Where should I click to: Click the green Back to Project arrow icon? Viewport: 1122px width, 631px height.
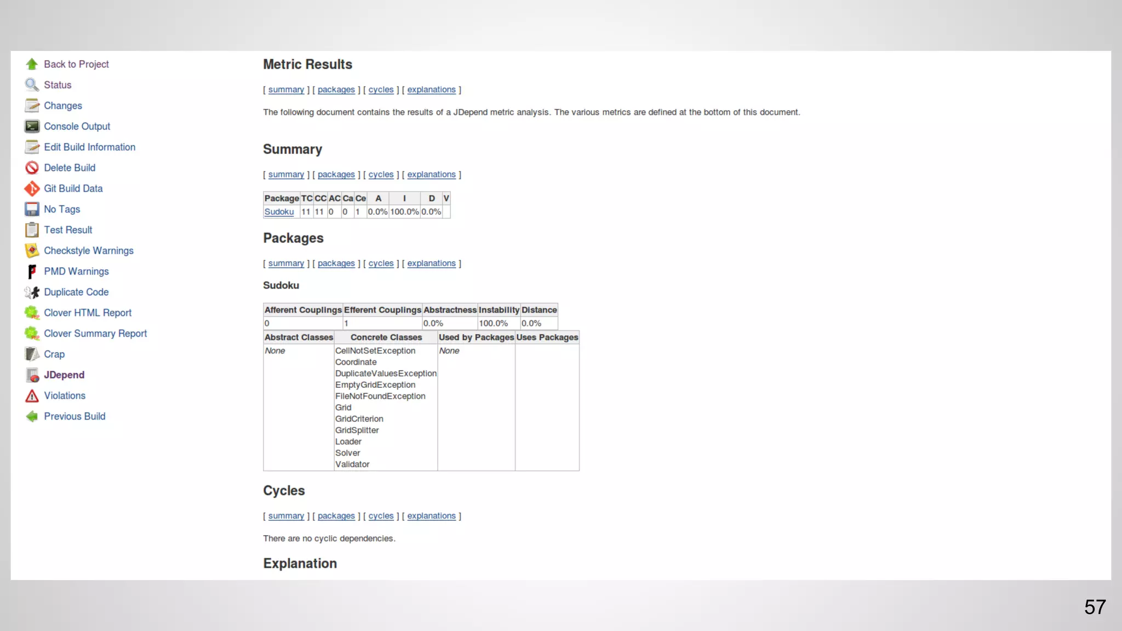tap(32, 64)
